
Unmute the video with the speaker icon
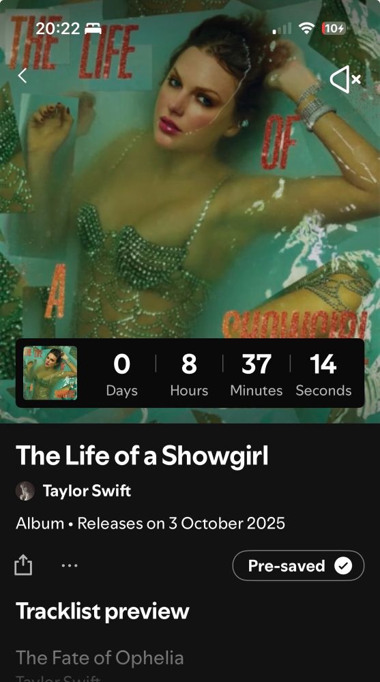pos(345,79)
